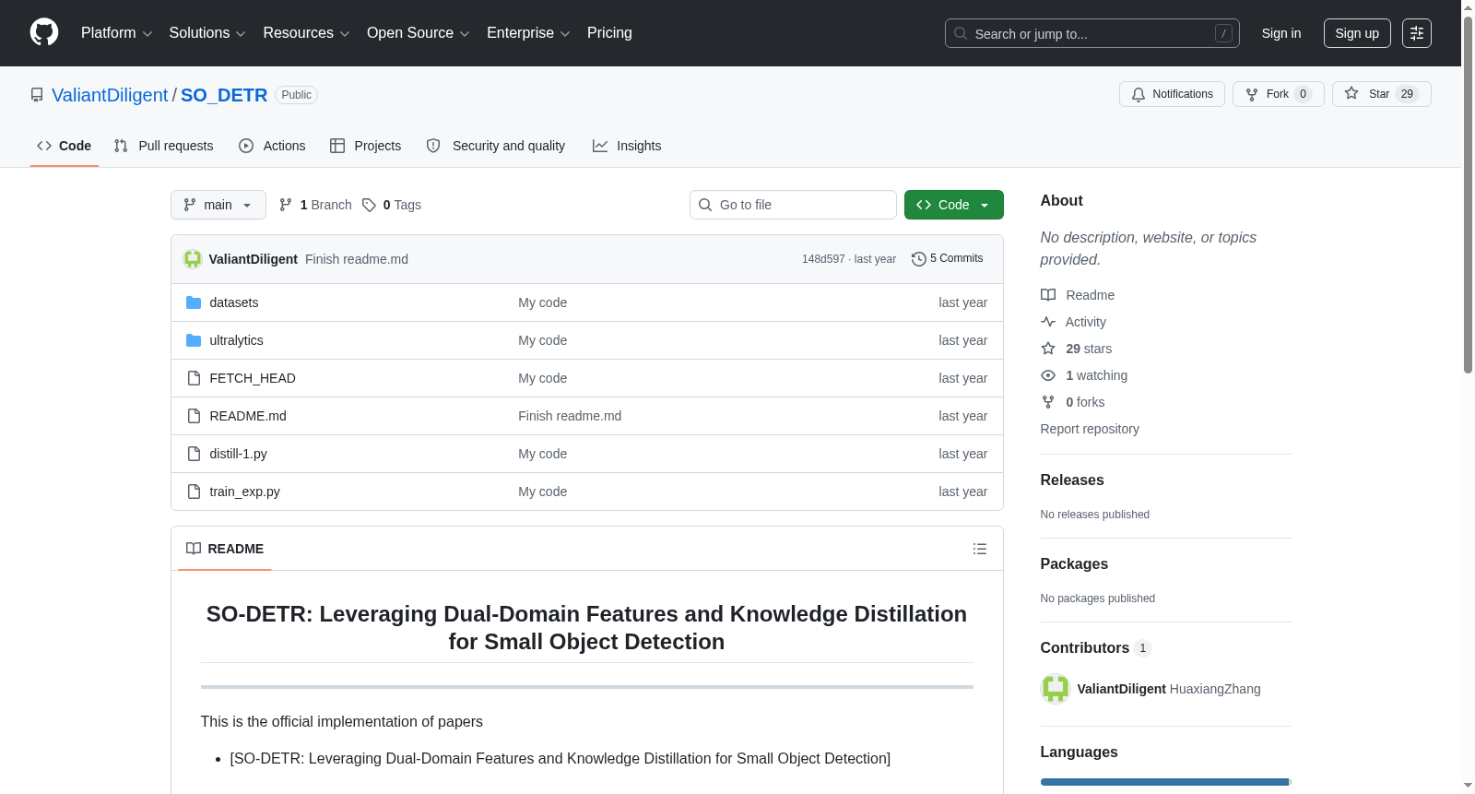The width and height of the screenshot is (1475, 794).
Task: Open the datasets folder name
Action: [234, 302]
